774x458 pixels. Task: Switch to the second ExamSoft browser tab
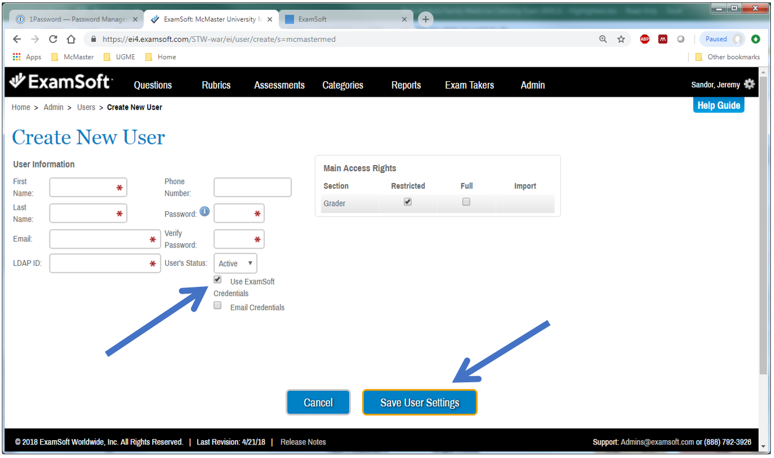pyautogui.click(x=345, y=19)
